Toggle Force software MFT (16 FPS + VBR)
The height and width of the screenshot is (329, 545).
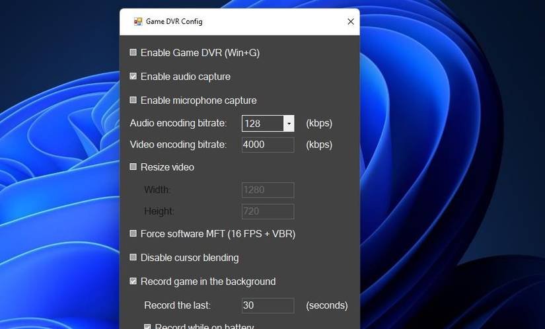(x=133, y=234)
